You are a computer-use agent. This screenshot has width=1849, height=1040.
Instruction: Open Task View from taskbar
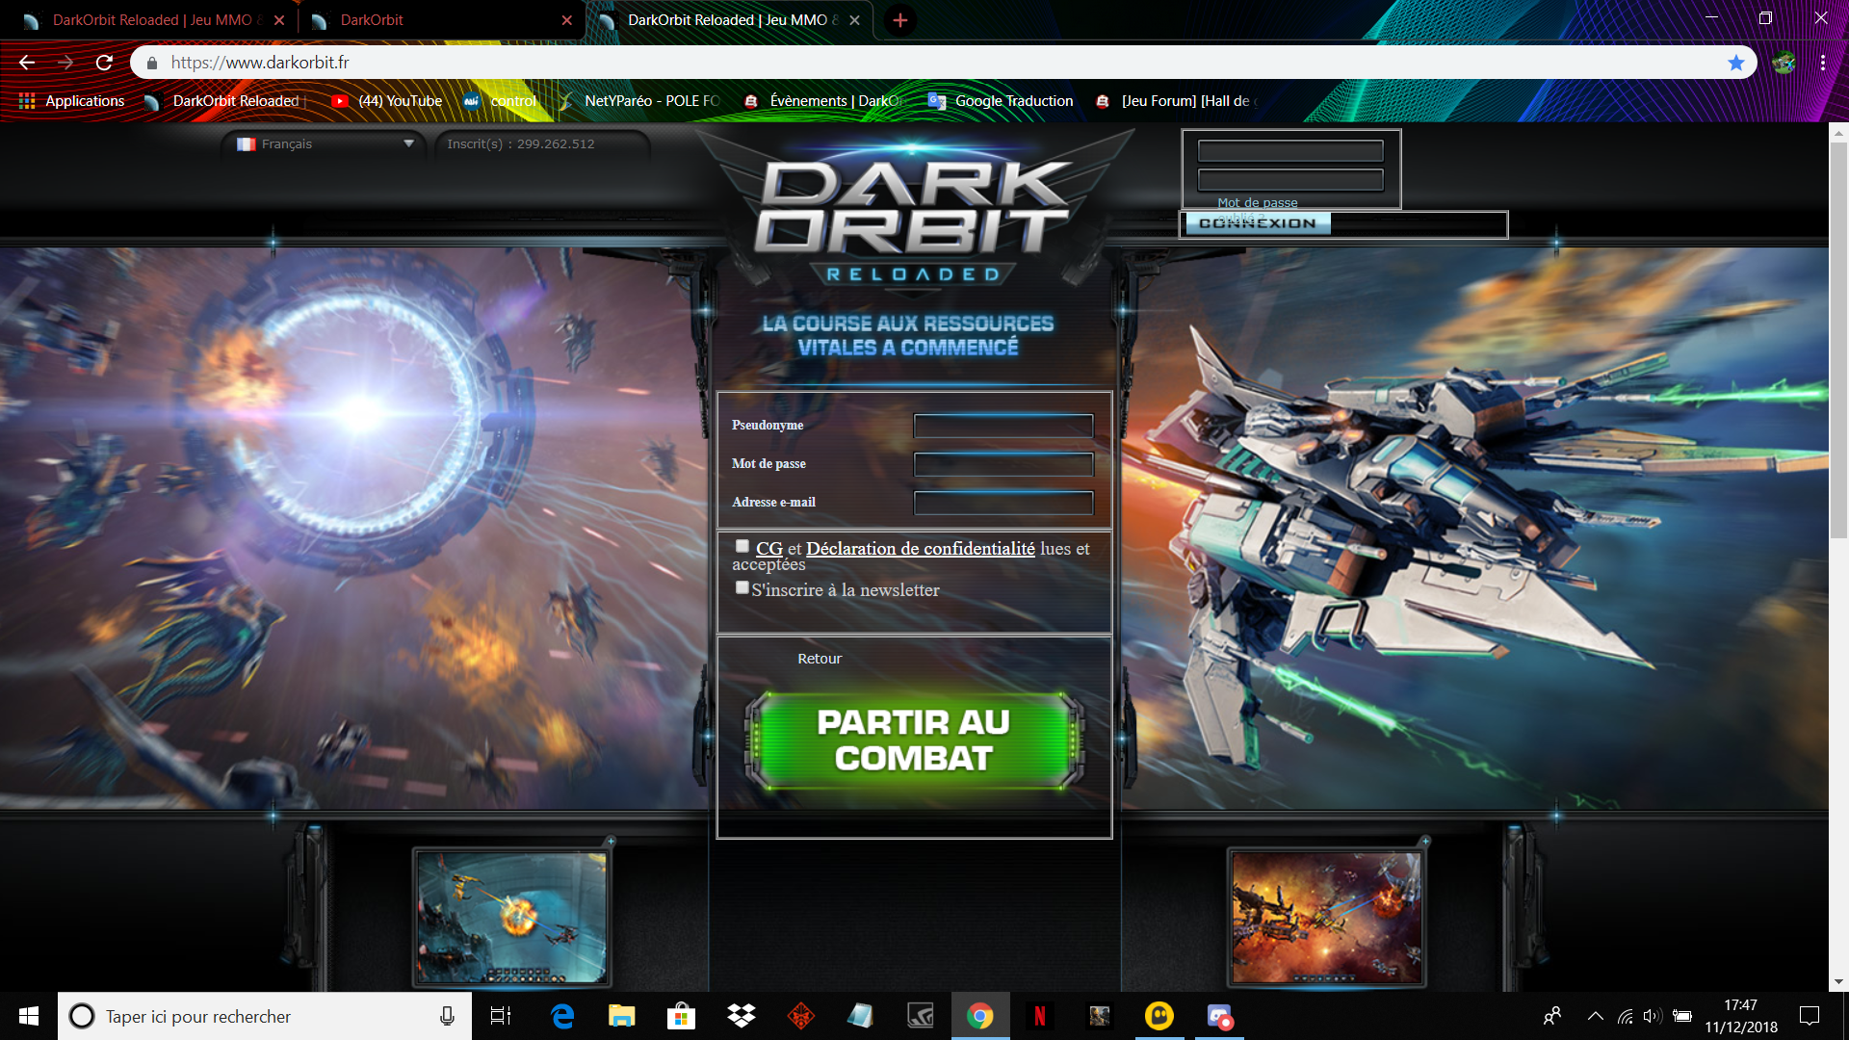click(501, 1016)
